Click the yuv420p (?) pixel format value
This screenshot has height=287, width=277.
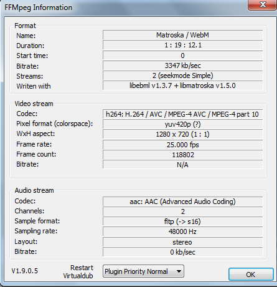tap(182, 124)
